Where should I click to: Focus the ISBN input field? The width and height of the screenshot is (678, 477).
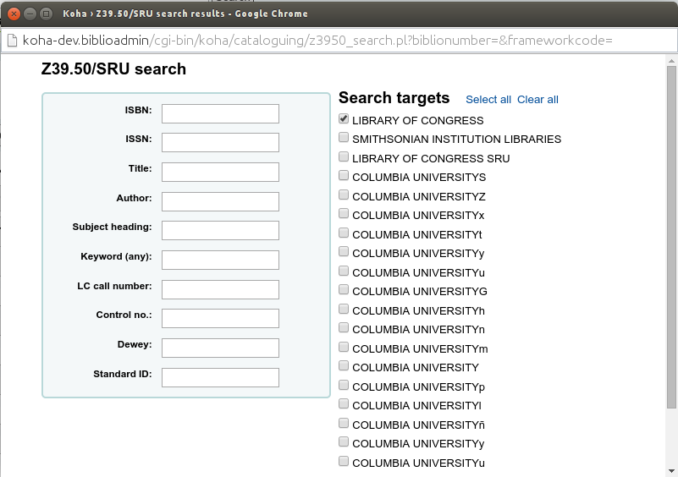[x=220, y=113]
